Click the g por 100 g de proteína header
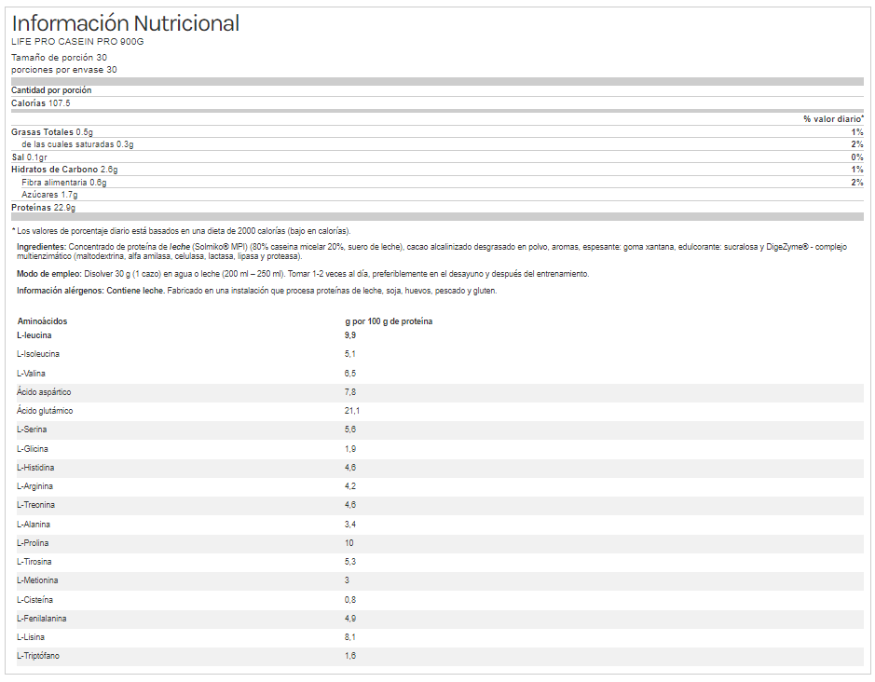Viewport: 875px width, 682px height. tap(388, 321)
